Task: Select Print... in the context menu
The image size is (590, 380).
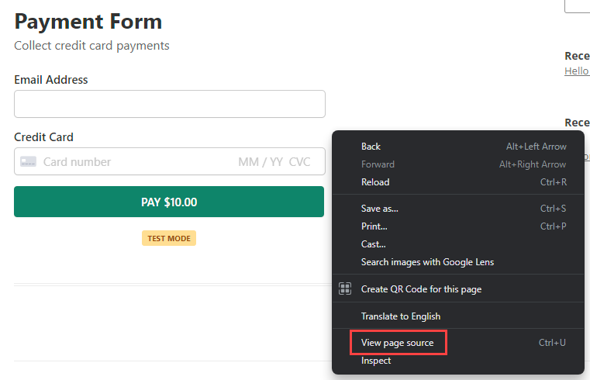Action: 374,226
